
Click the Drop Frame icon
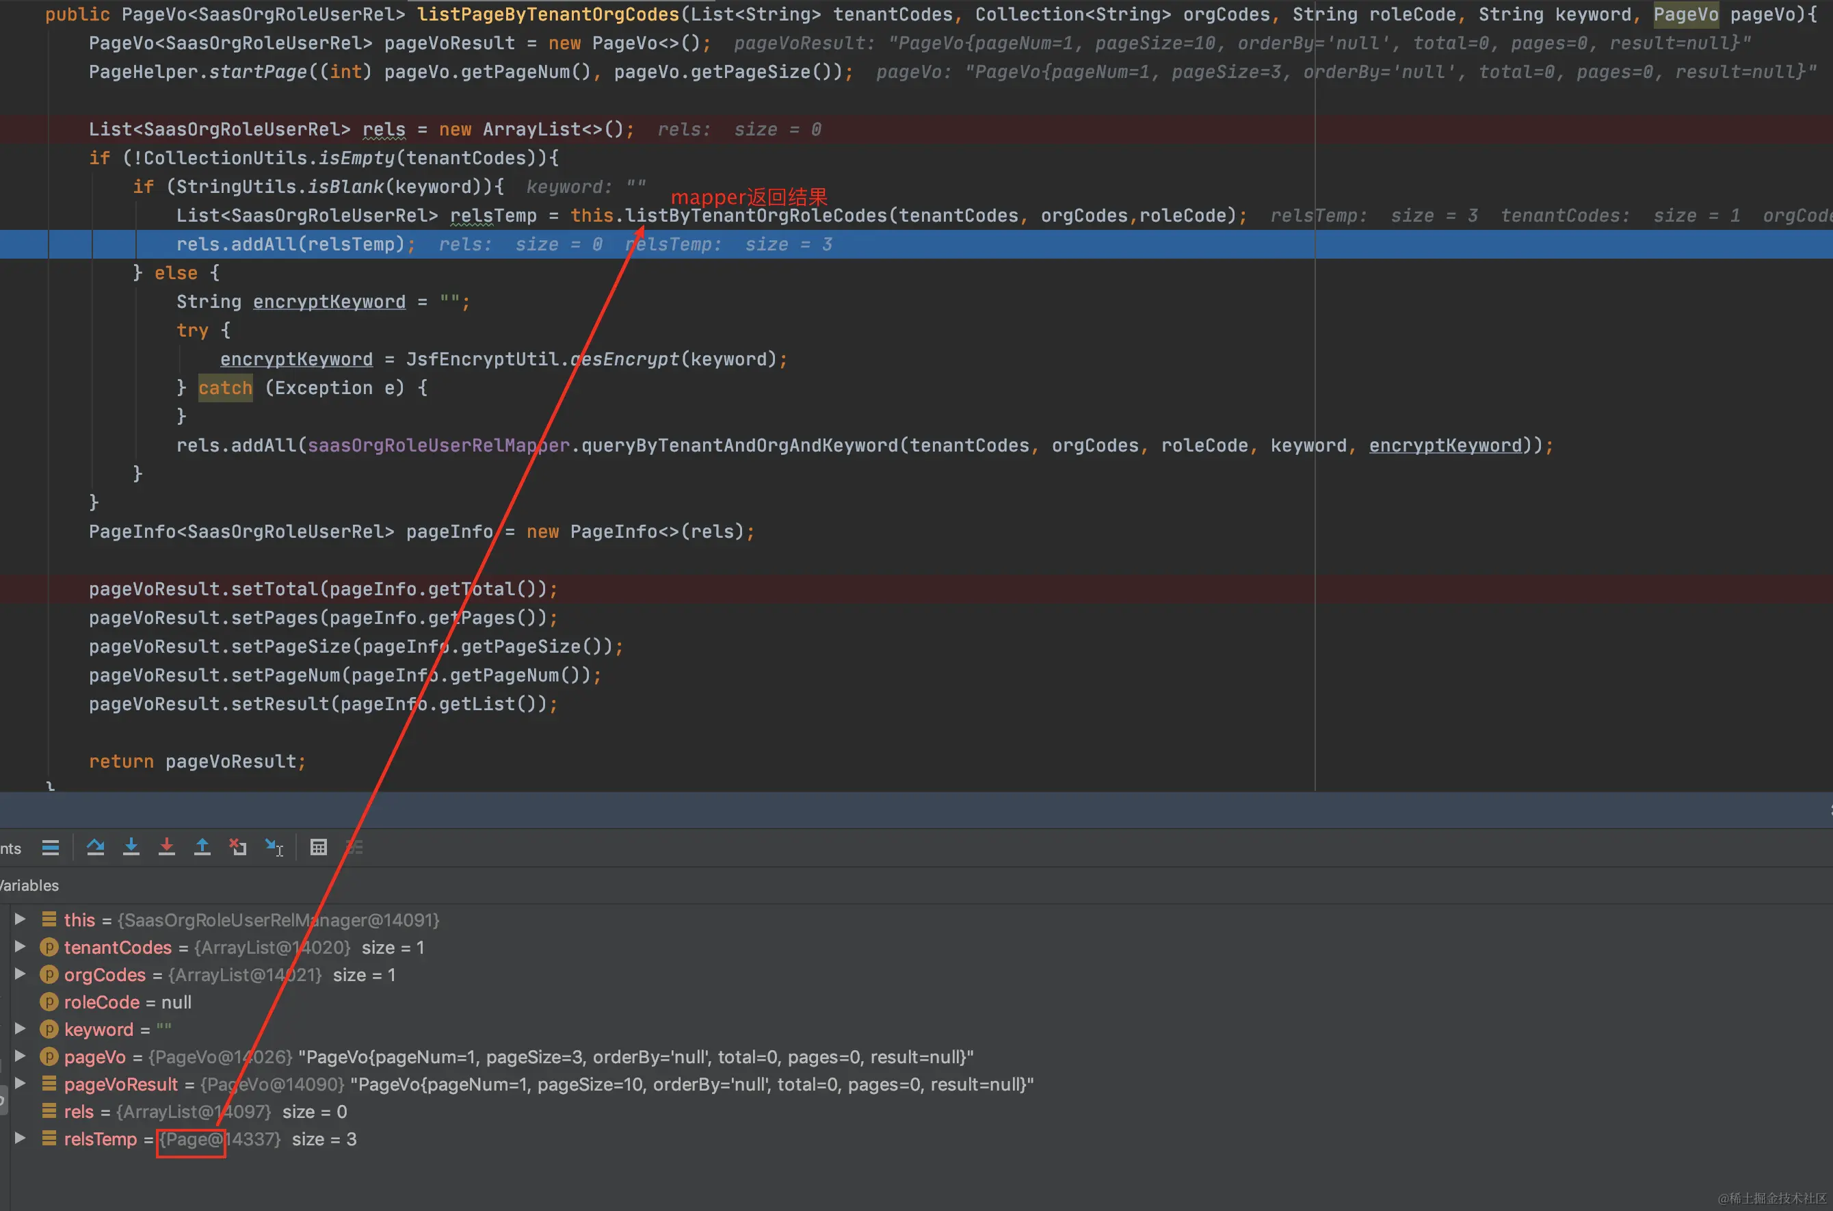[238, 847]
